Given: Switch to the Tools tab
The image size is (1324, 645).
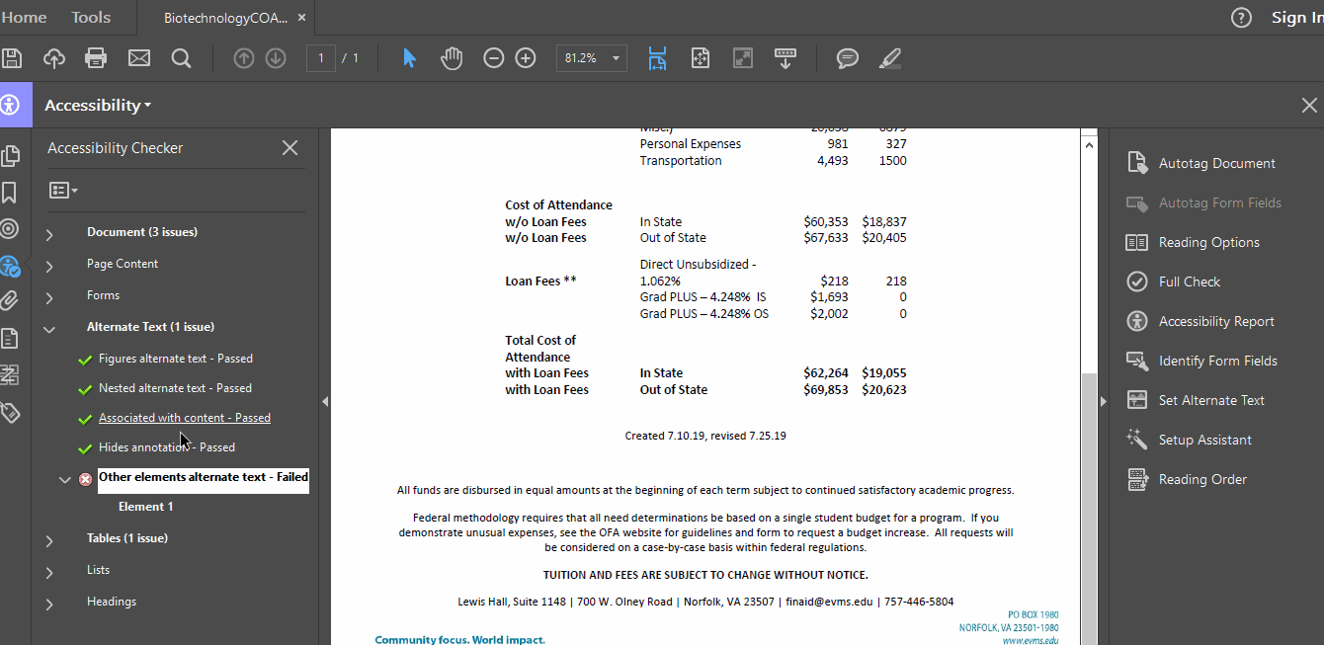Looking at the screenshot, I should [x=90, y=17].
